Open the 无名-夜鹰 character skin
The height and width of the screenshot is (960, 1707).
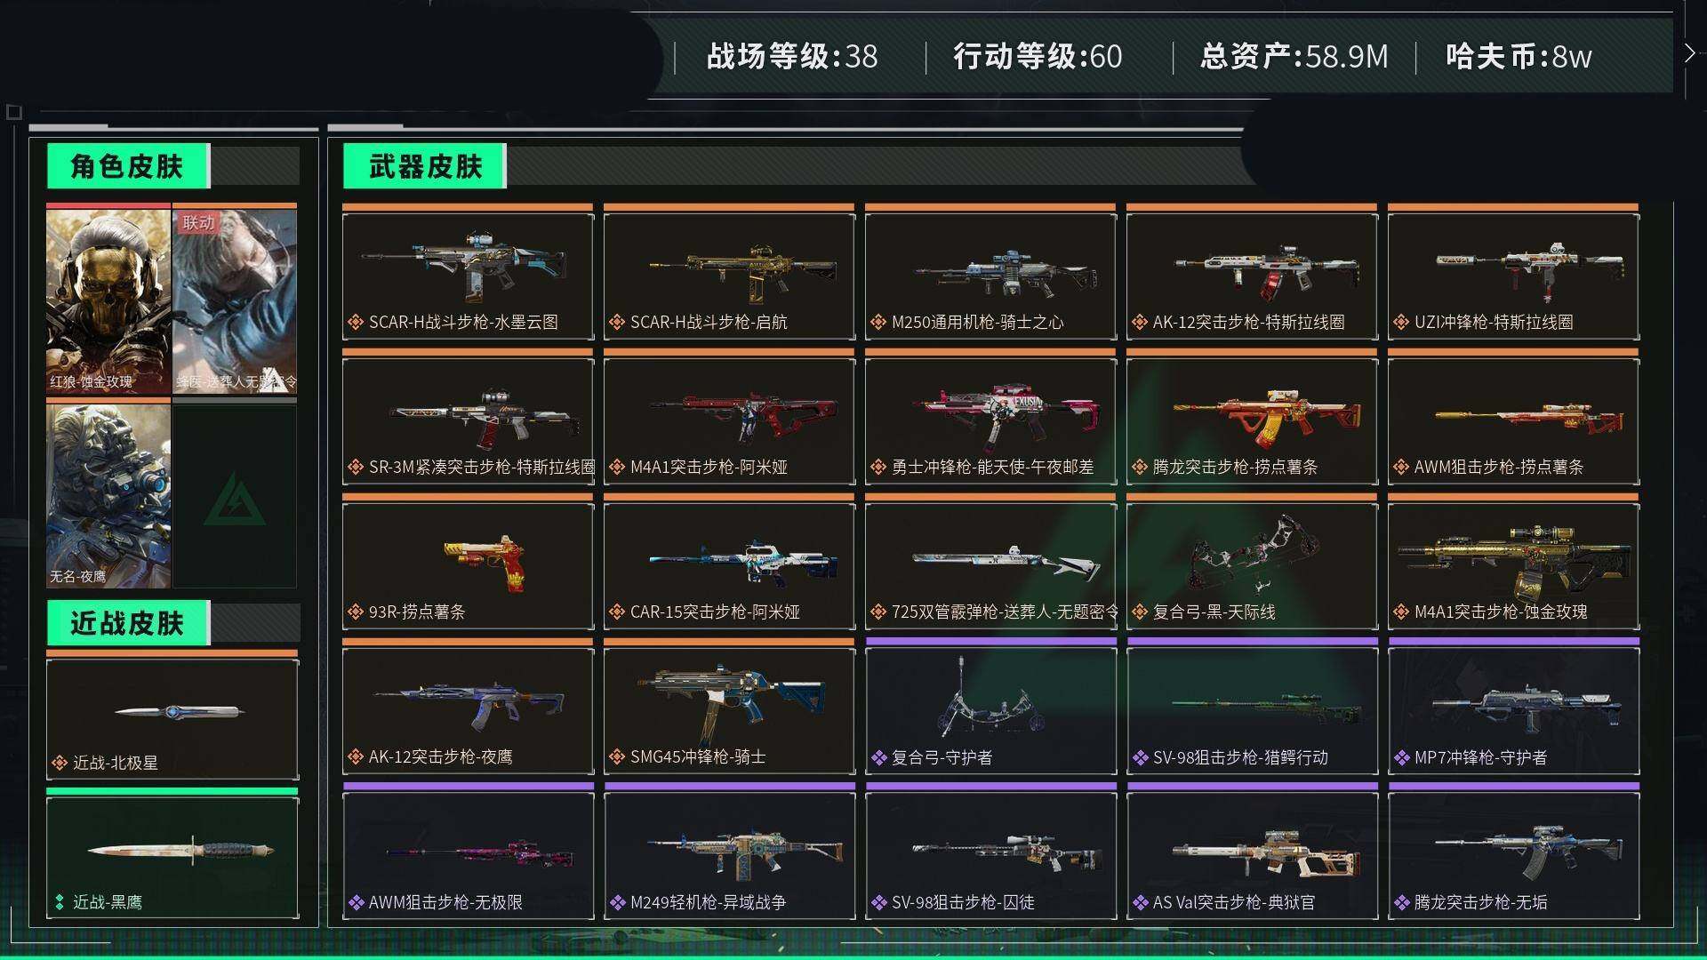(x=108, y=495)
